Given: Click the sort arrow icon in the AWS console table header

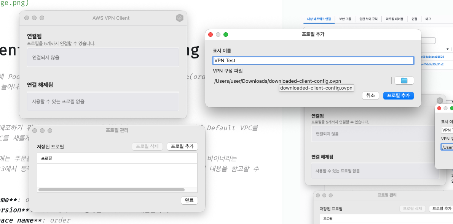Looking at the screenshot, I should click(448, 49).
